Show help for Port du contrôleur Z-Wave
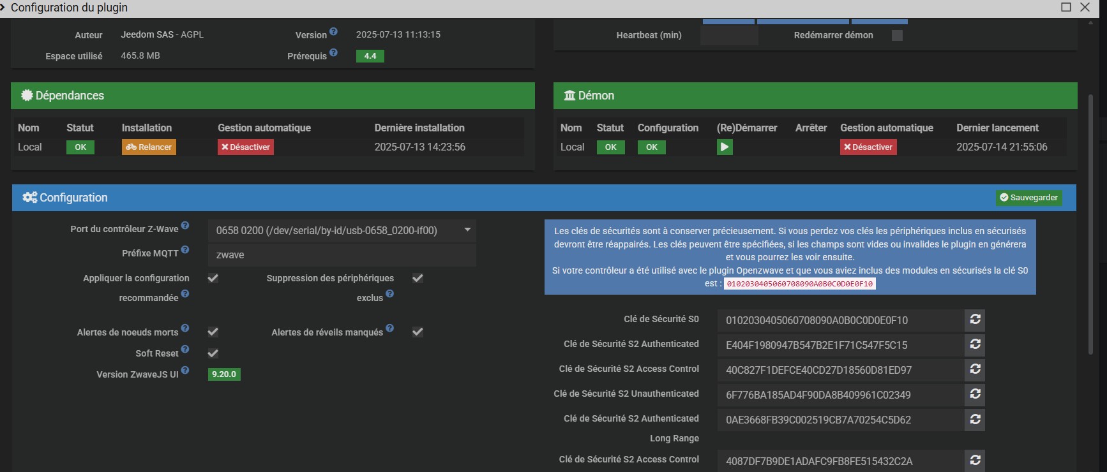 [x=185, y=226]
